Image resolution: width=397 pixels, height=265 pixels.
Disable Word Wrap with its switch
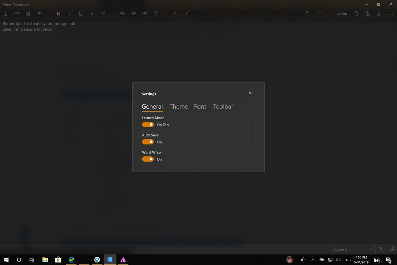pos(148,159)
